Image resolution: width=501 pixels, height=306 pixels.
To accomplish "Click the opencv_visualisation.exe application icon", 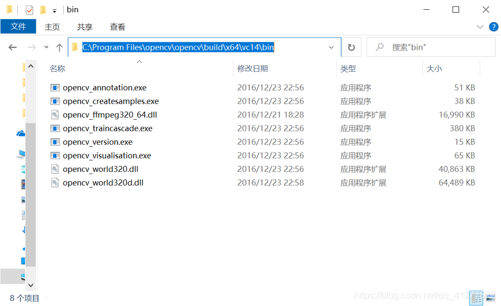I will pos(55,156).
